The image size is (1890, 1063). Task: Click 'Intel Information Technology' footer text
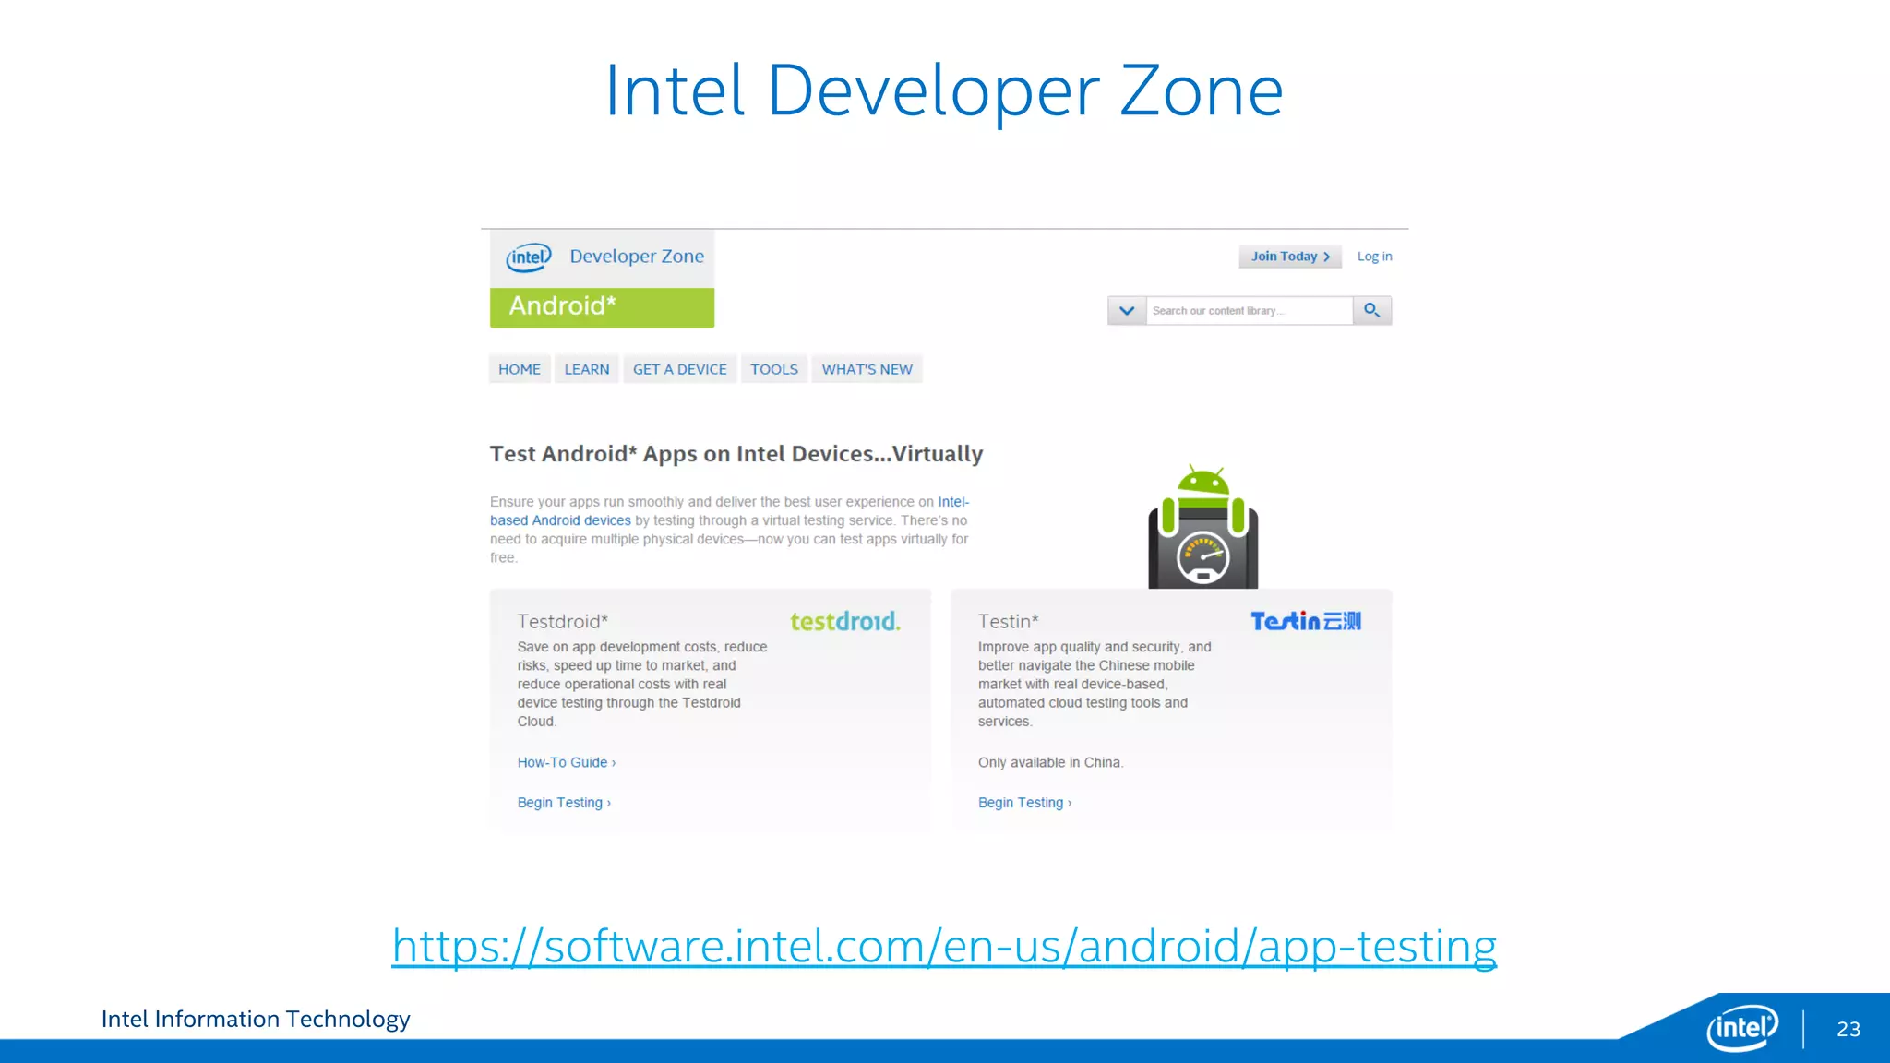tap(256, 1019)
